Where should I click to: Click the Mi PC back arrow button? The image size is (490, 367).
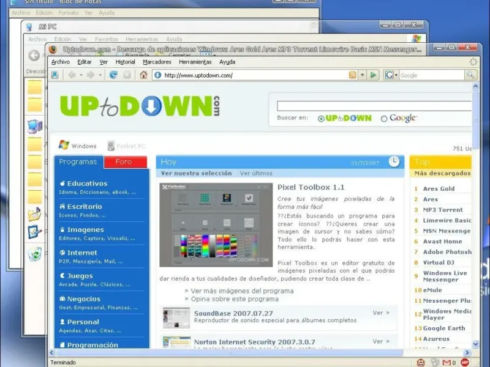(34, 56)
